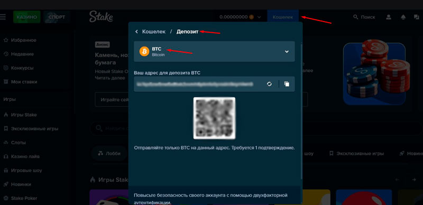Screen dimensions: 423x205
Task: Click the Stake Poker chip icon
Action: point(6,198)
